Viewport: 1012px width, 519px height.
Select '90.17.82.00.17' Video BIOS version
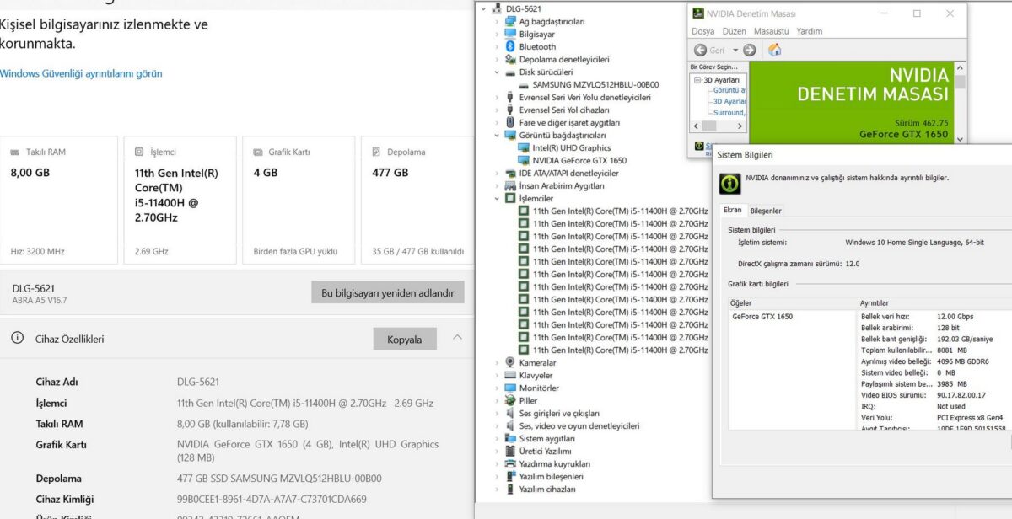coord(961,395)
